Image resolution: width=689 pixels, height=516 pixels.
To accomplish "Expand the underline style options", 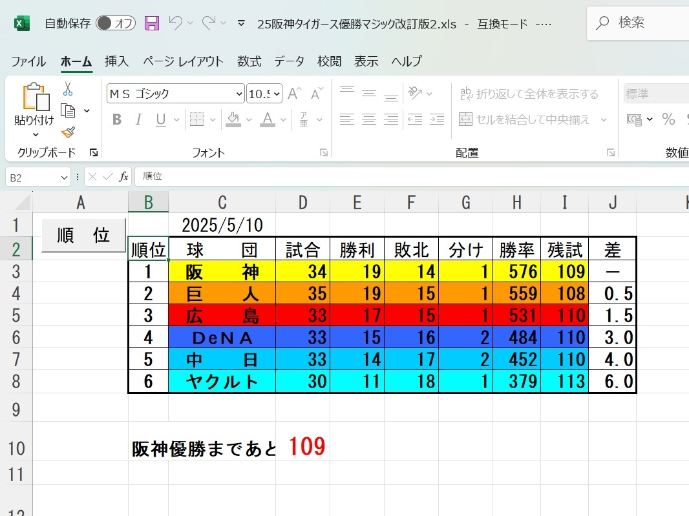I will (176, 119).
